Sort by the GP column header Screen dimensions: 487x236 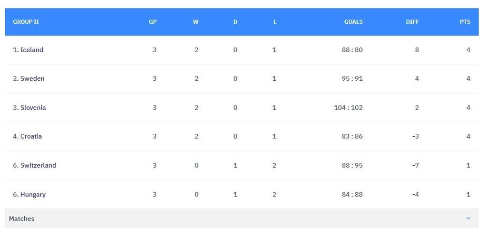(153, 22)
